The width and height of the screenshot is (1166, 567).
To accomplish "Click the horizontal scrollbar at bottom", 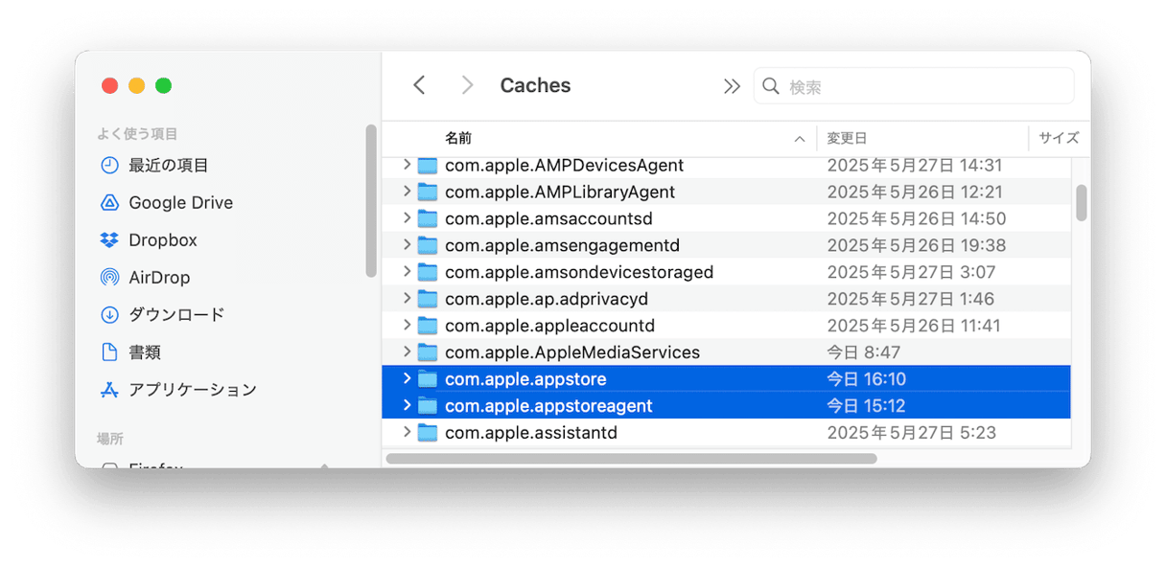I will tap(631, 459).
